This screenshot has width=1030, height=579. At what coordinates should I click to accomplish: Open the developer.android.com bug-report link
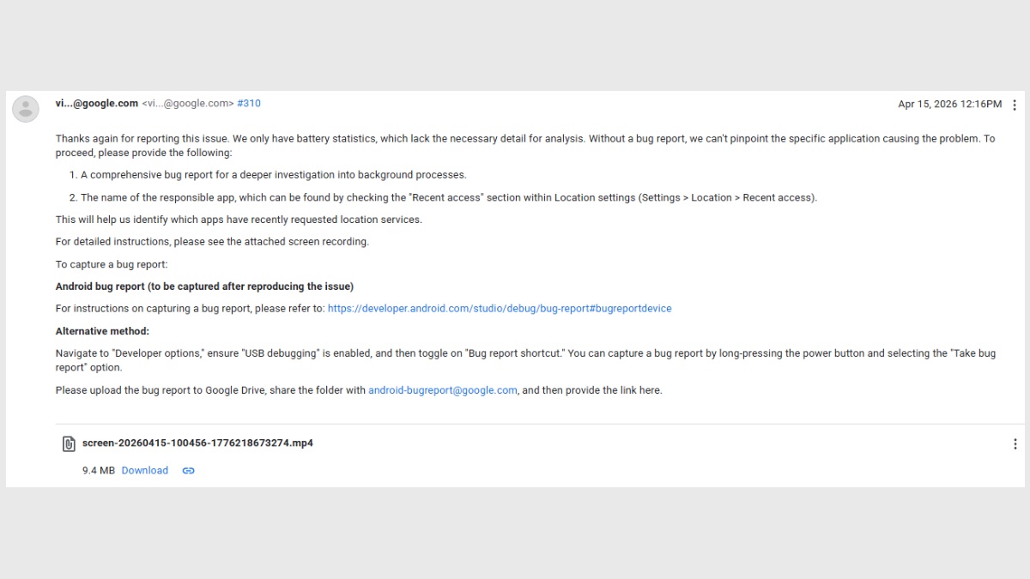point(500,309)
